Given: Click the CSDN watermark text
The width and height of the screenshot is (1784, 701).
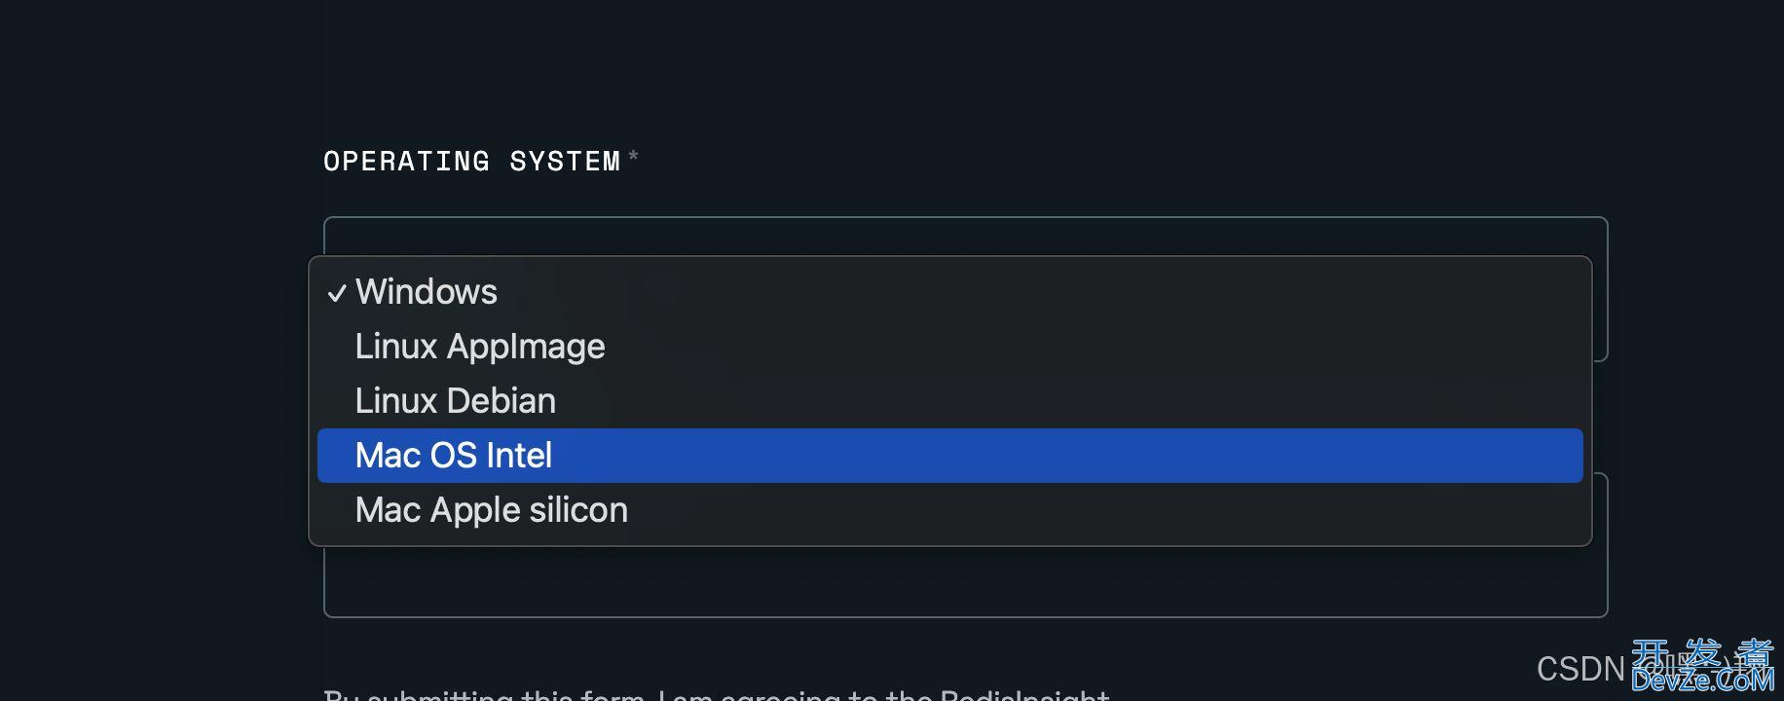Looking at the screenshot, I should (x=1580, y=669).
